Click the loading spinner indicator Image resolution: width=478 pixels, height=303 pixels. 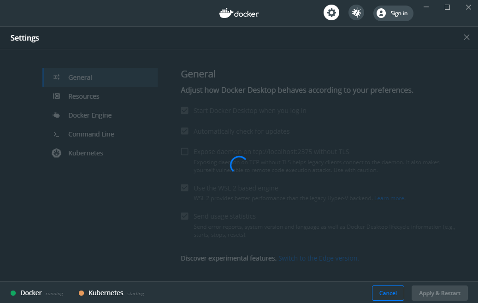click(238, 164)
